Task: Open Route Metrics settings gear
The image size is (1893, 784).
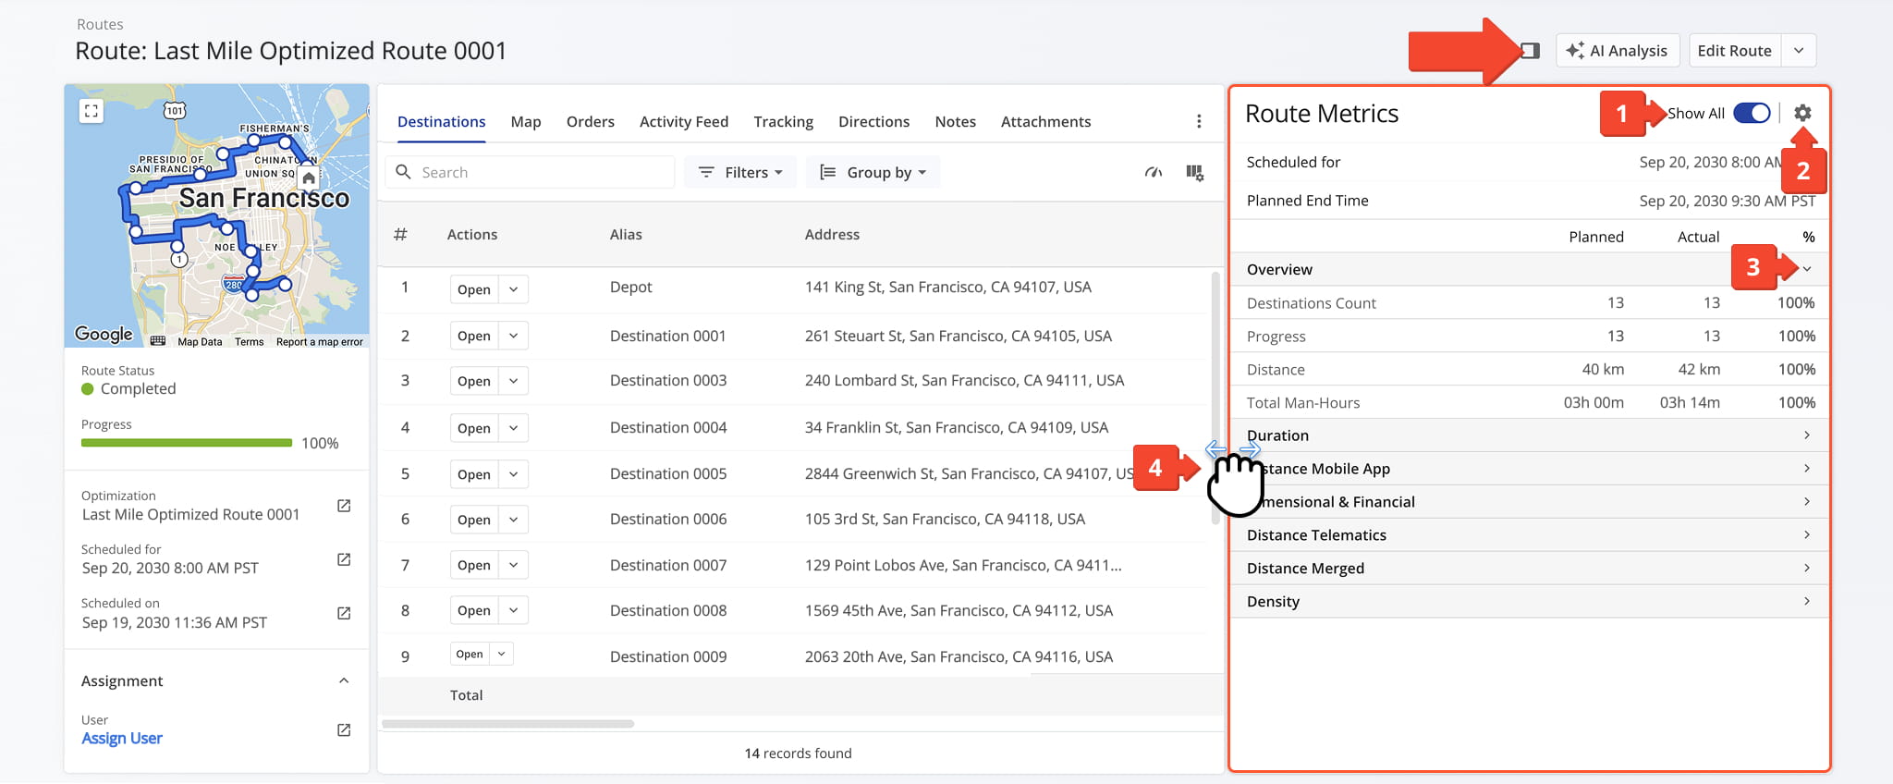Action: pos(1802,113)
